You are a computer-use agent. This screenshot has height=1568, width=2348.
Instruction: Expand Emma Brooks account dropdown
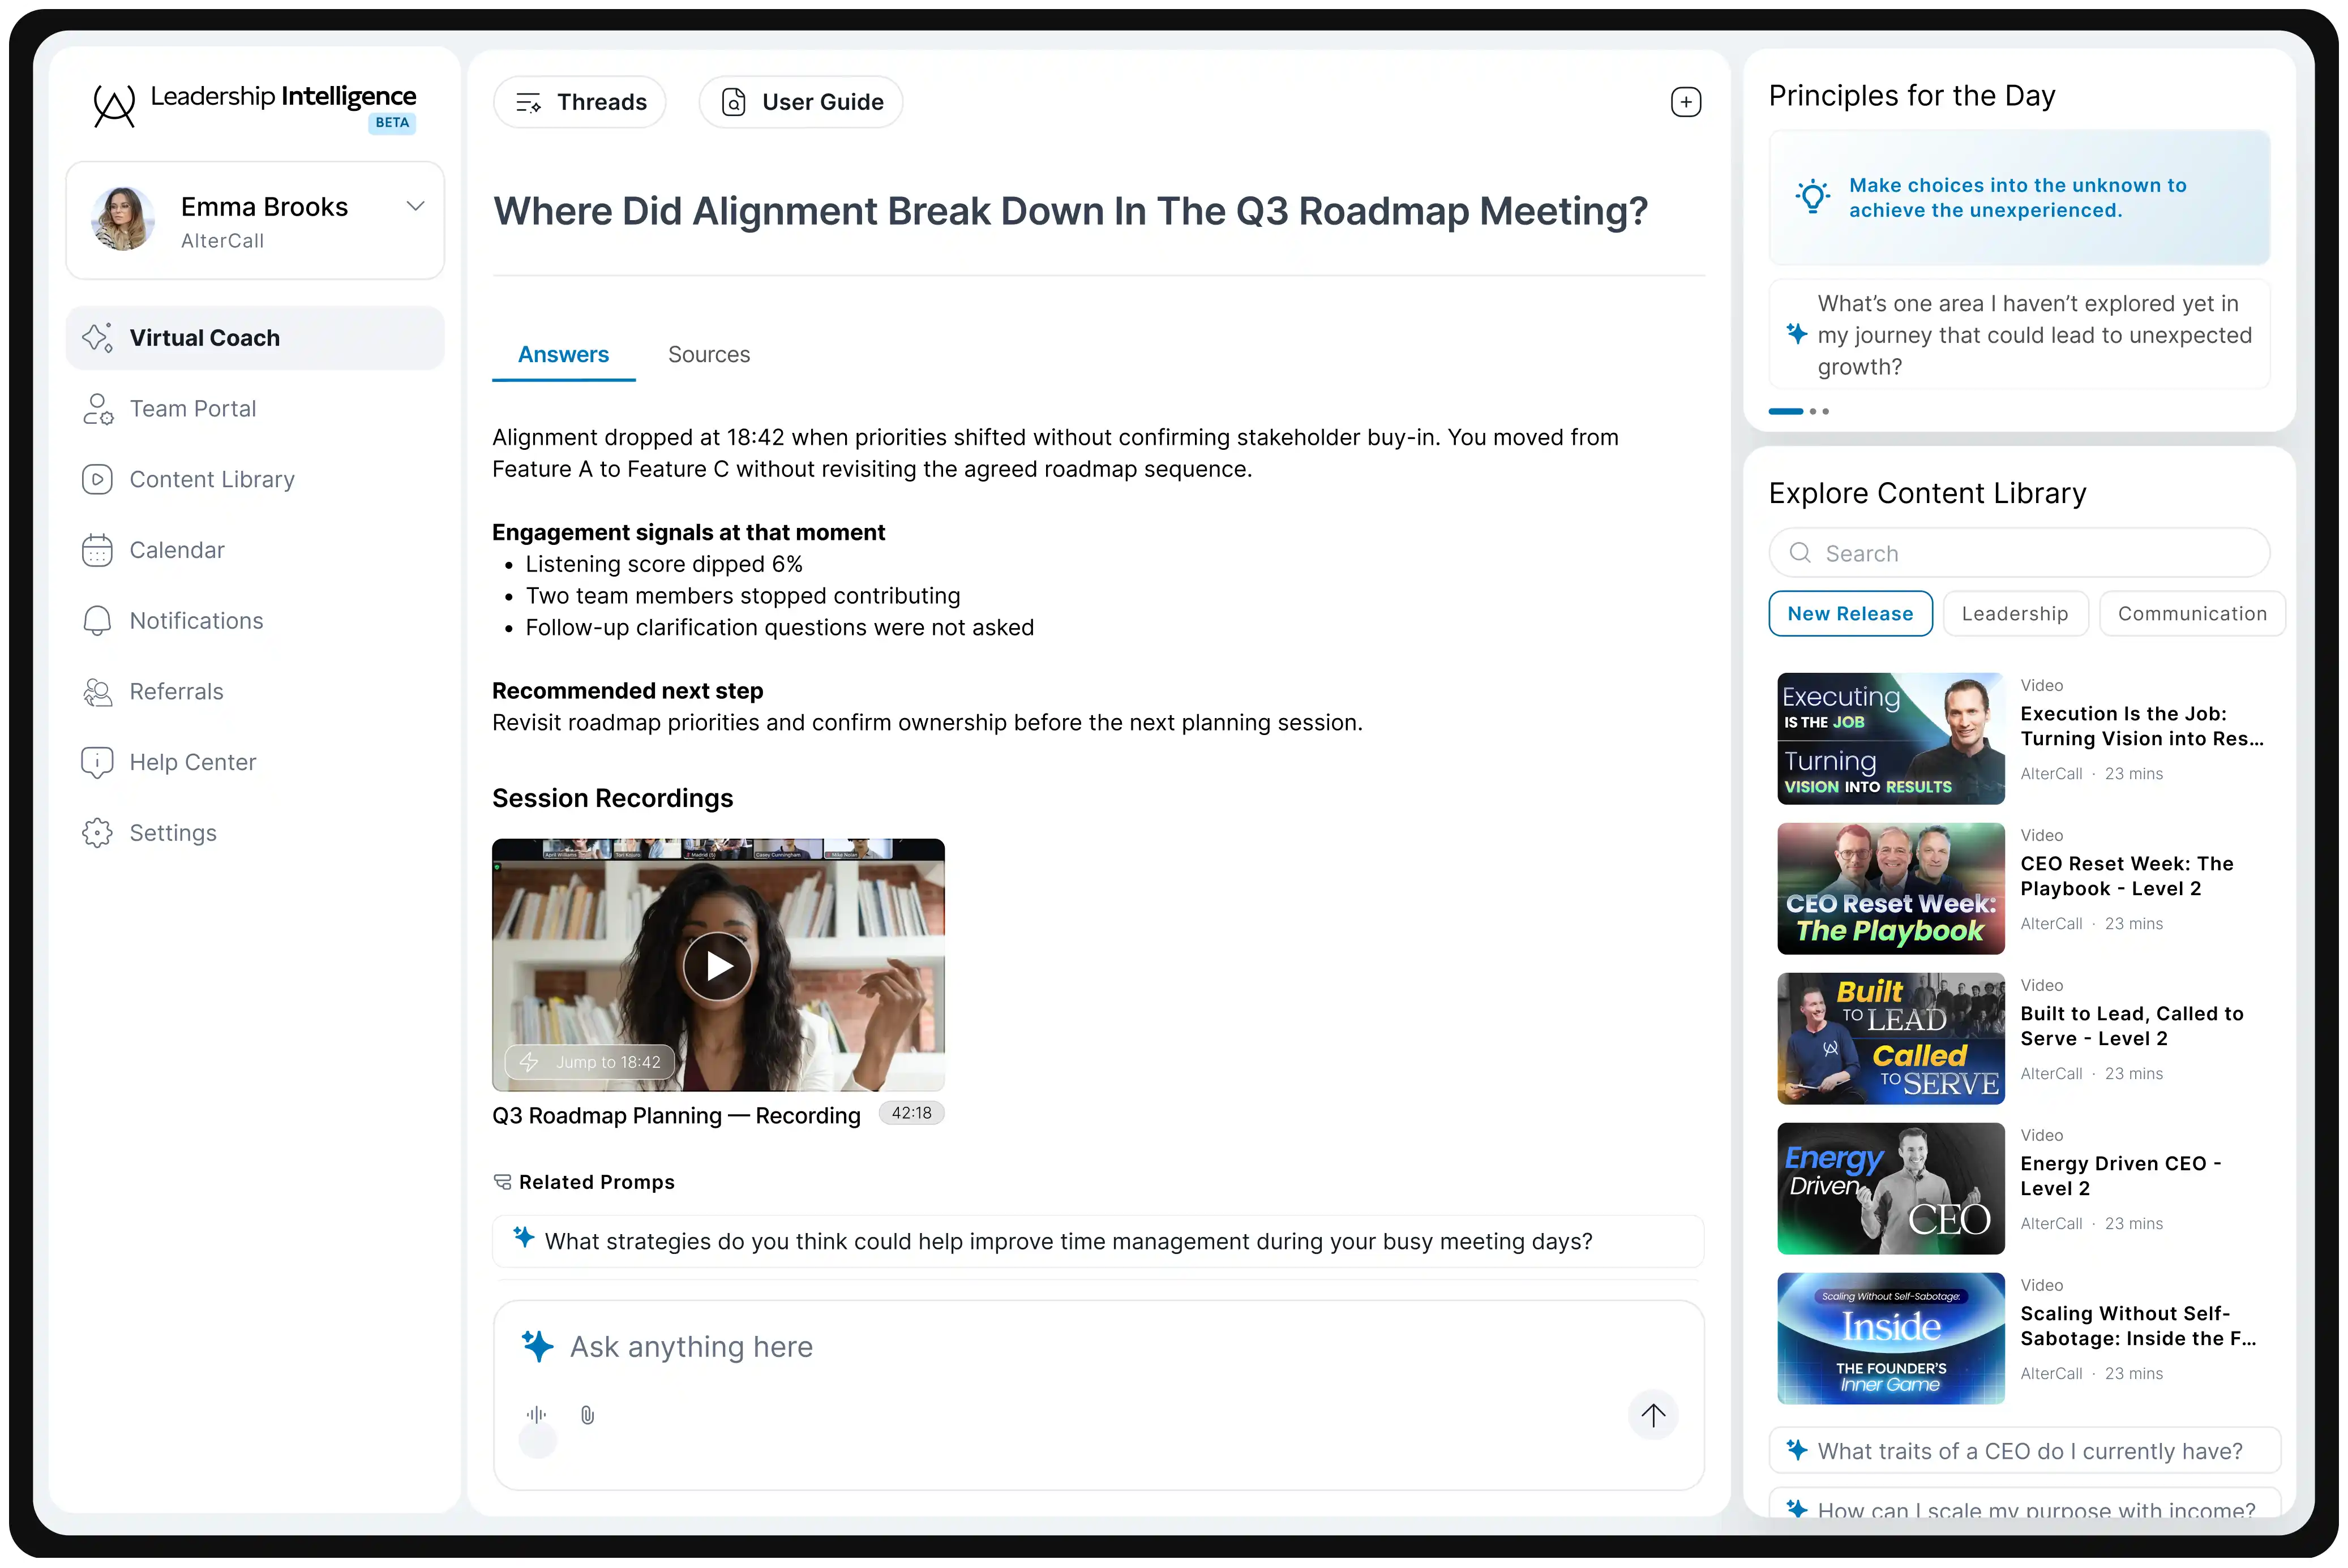tap(415, 206)
